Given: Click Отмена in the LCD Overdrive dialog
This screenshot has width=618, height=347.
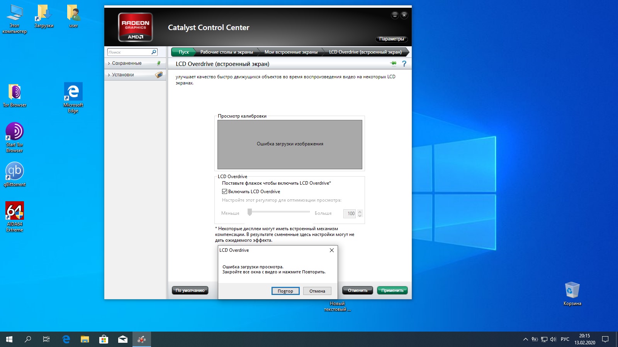Looking at the screenshot, I should (x=317, y=291).
